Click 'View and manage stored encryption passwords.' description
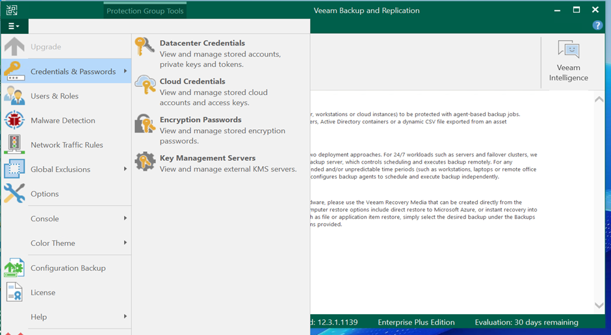This screenshot has width=611, height=335. pyautogui.click(x=222, y=136)
